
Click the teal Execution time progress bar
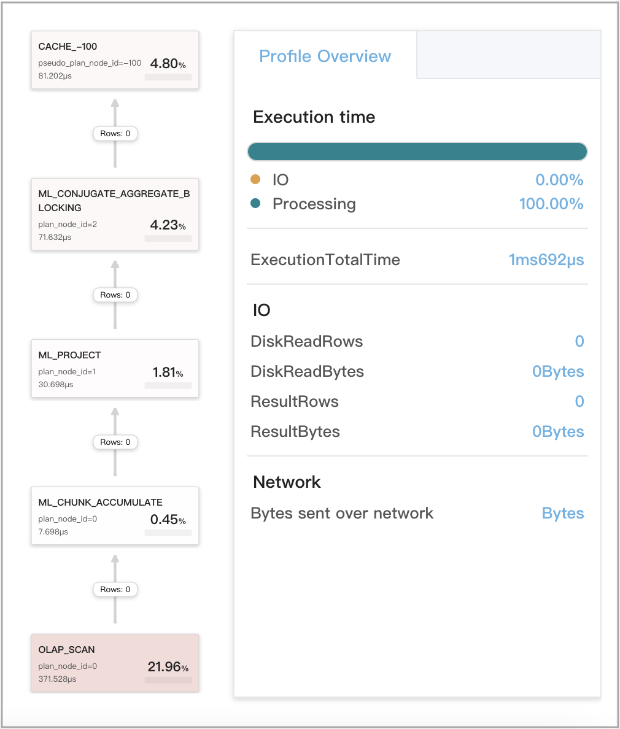tap(417, 151)
